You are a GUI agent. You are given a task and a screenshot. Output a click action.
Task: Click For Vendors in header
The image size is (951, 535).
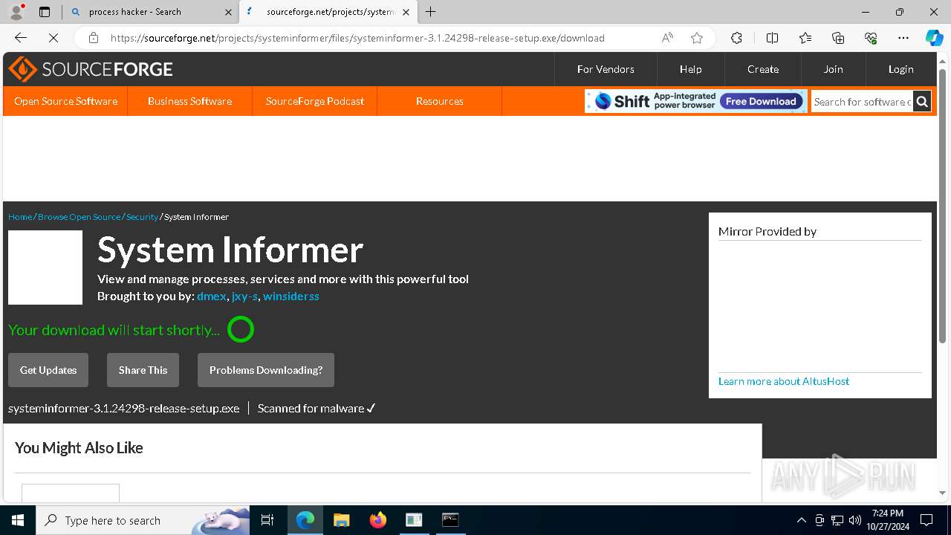[x=606, y=69]
